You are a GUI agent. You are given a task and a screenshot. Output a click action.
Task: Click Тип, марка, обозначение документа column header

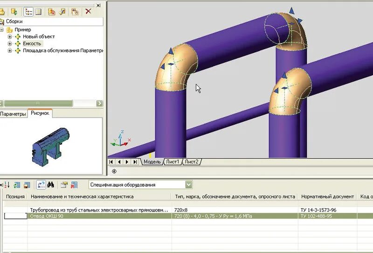coord(235,197)
